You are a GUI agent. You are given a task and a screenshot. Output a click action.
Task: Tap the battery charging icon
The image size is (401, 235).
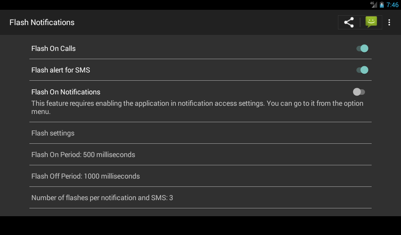click(382, 5)
